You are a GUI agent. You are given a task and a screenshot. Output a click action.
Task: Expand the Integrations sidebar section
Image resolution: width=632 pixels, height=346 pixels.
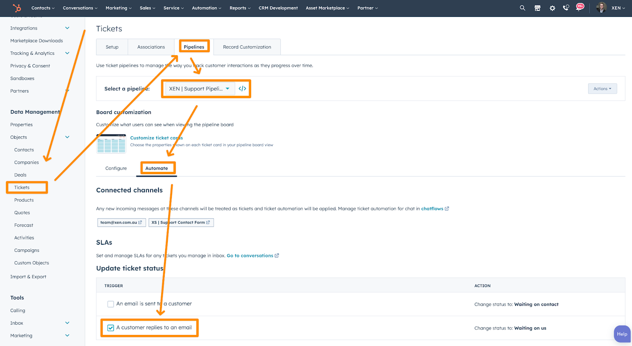[x=67, y=28]
